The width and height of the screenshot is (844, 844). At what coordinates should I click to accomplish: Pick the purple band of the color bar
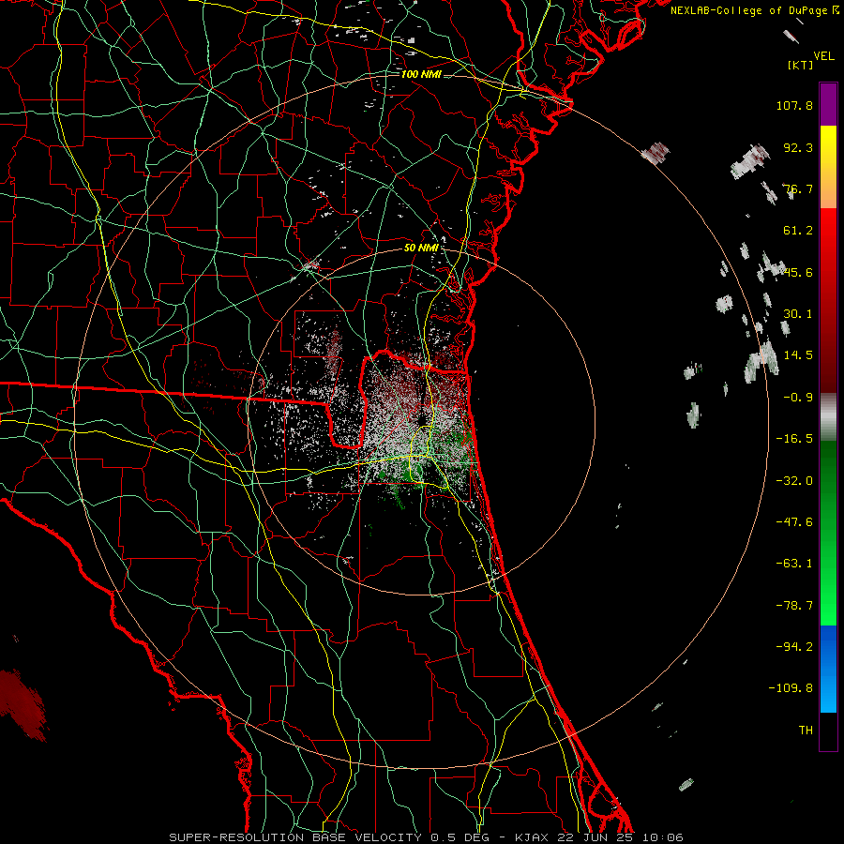click(x=828, y=105)
